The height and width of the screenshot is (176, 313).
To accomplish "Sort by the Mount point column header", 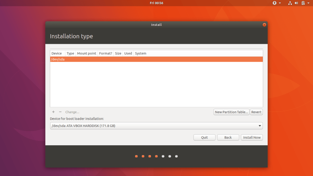I will (x=87, y=53).
